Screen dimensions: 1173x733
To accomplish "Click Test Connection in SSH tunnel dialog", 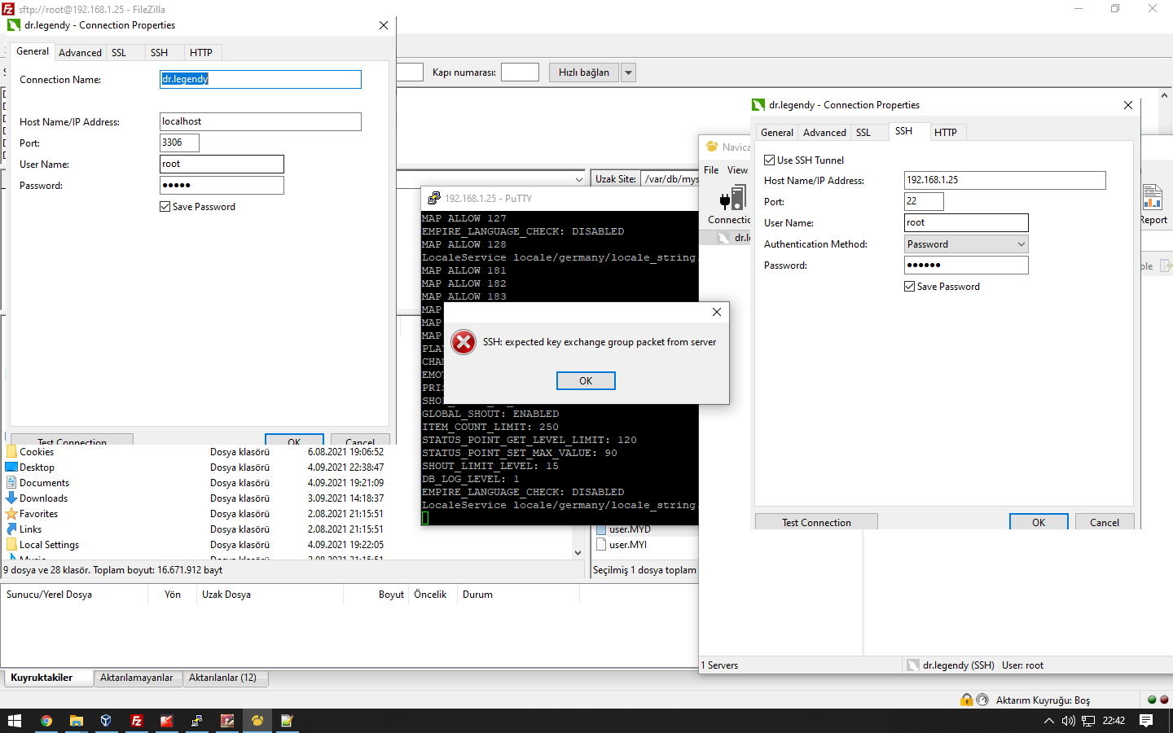I will click(816, 522).
